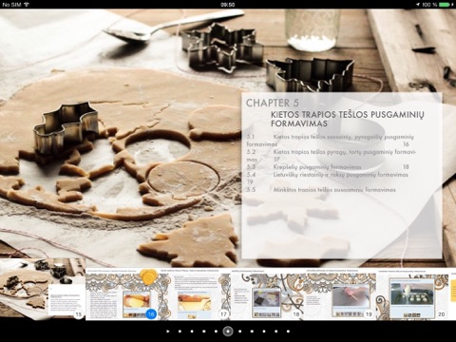The width and height of the screenshot is (456, 342).
Task: Open section 5.5 Minkštos trapios tešlos
Action: coord(321,190)
